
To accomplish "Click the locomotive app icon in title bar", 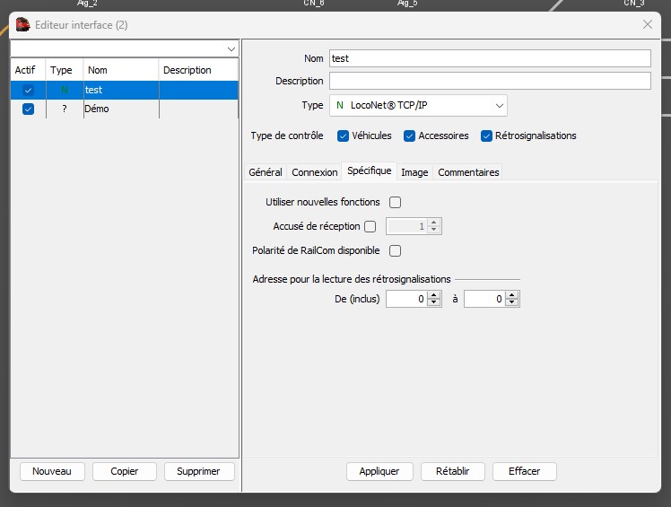I will pos(22,25).
